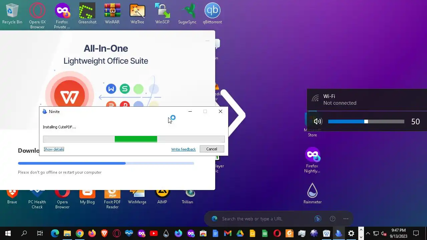Open the SugarSync desktop shortcut
This screenshot has height=240, width=427.
187,13
